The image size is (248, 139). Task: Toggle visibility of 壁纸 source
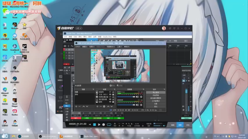click(x=110, y=102)
